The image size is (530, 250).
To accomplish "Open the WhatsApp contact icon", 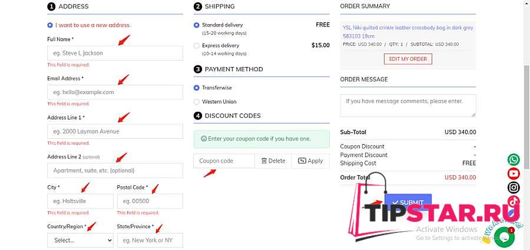I will pos(514,159).
